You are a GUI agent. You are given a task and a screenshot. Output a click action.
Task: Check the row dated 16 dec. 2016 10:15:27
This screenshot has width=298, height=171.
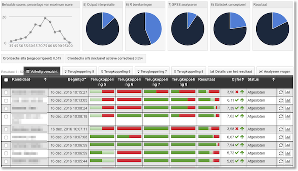6,92
